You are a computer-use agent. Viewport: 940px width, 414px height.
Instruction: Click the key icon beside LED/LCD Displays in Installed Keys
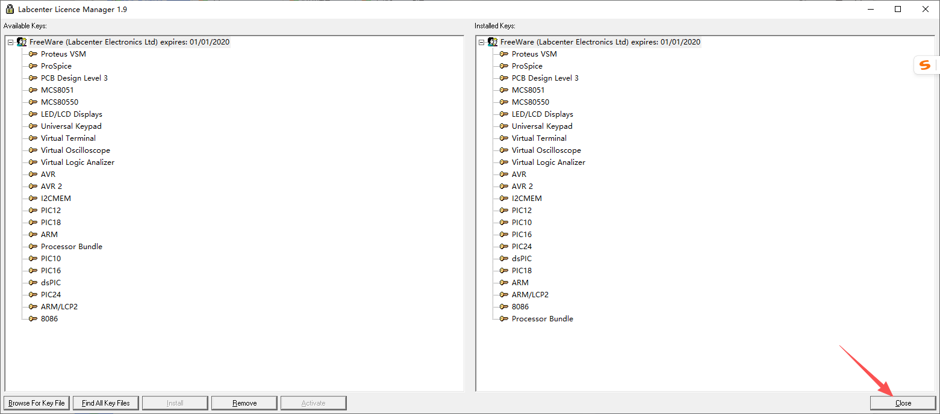point(504,114)
